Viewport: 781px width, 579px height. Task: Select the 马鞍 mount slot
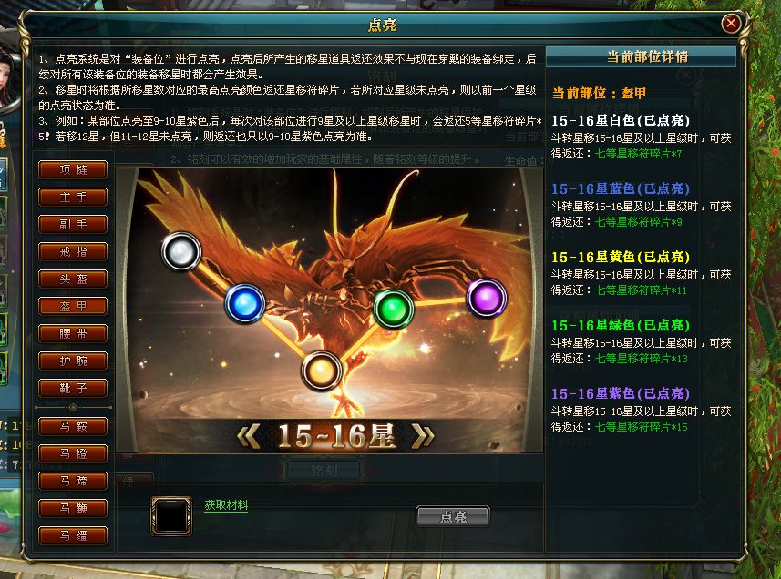coord(73,426)
